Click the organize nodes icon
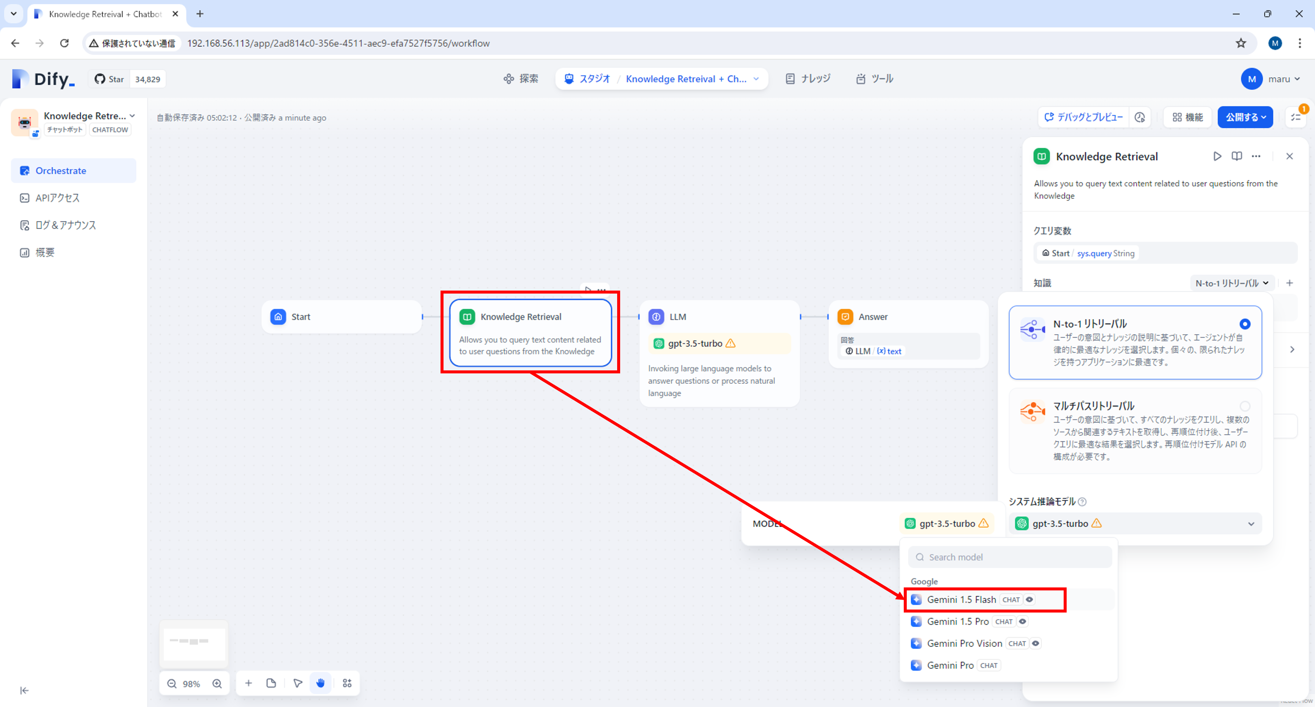1315x707 pixels. pyautogui.click(x=347, y=683)
